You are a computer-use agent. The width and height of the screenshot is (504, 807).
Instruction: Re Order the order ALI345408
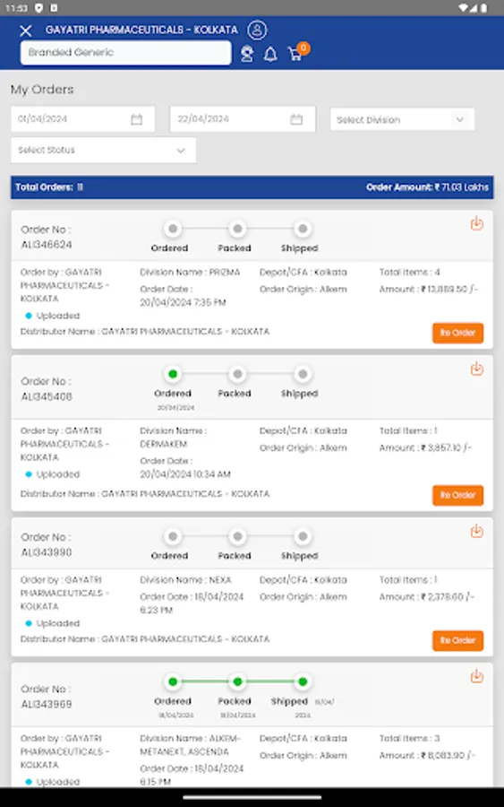[457, 495]
